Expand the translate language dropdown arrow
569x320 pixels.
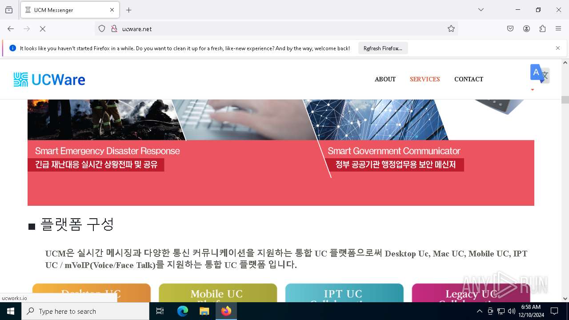[x=533, y=90]
